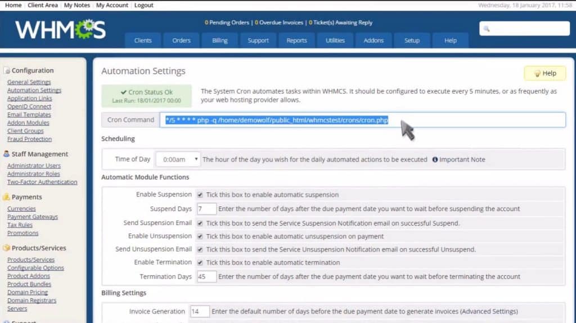Open the Help menu tab
576x323 pixels.
coord(451,41)
